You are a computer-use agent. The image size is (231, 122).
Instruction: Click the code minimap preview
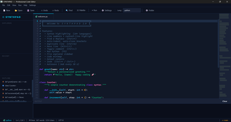coord(225,56)
